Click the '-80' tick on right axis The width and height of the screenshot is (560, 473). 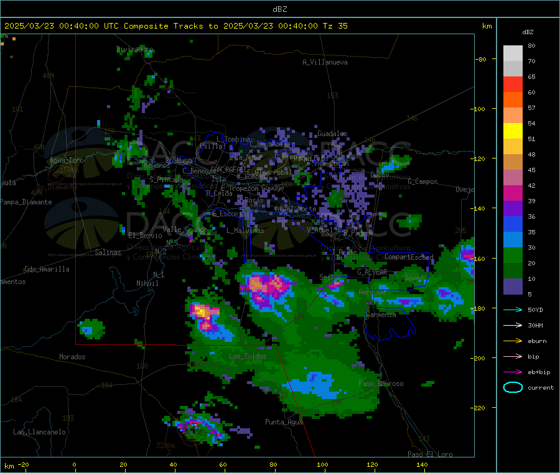(481, 59)
